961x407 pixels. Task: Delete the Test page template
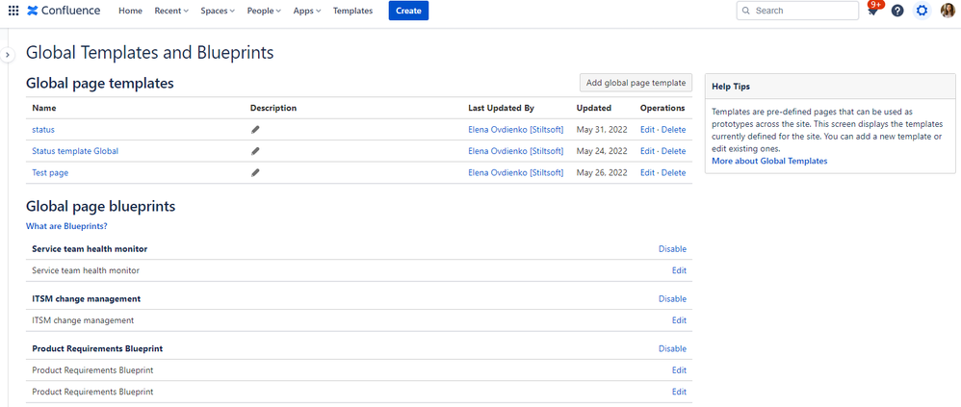click(673, 172)
